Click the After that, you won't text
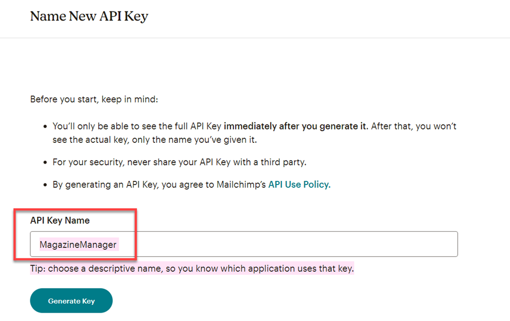This screenshot has height=321, width=510. coord(414,126)
